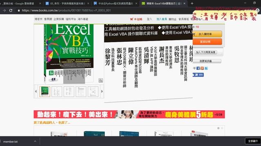Open a new browser tab
The image size is (261, 146).
tap(192, 3)
